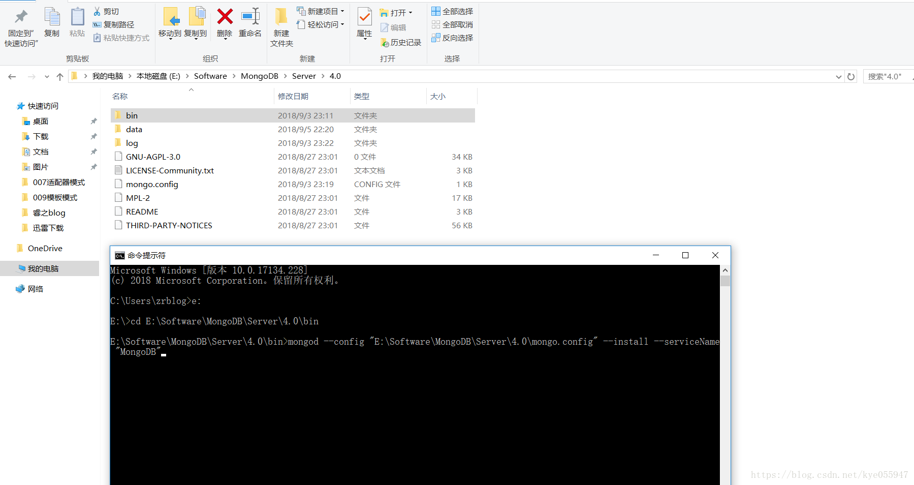Open History from the ribbon
Screen dimensions: 914x485
coord(401,42)
